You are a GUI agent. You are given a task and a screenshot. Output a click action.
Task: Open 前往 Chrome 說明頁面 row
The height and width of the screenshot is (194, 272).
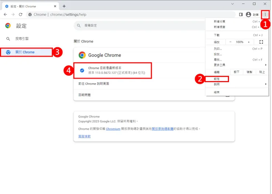140,84
